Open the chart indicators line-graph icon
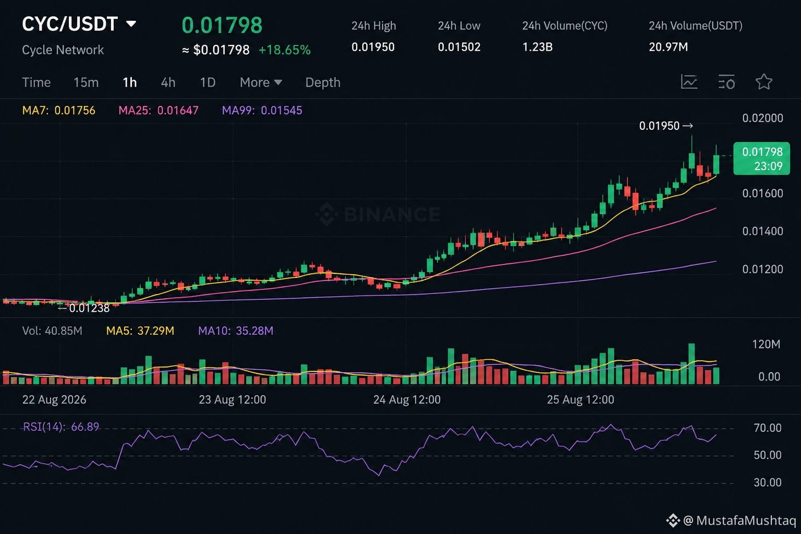Viewport: 801px width, 534px height. coord(689,82)
